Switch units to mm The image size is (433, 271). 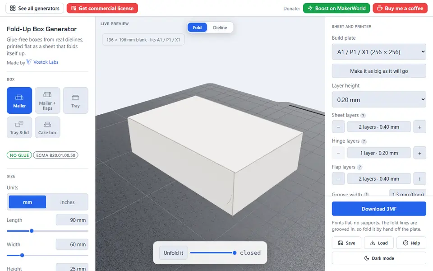[x=28, y=202]
